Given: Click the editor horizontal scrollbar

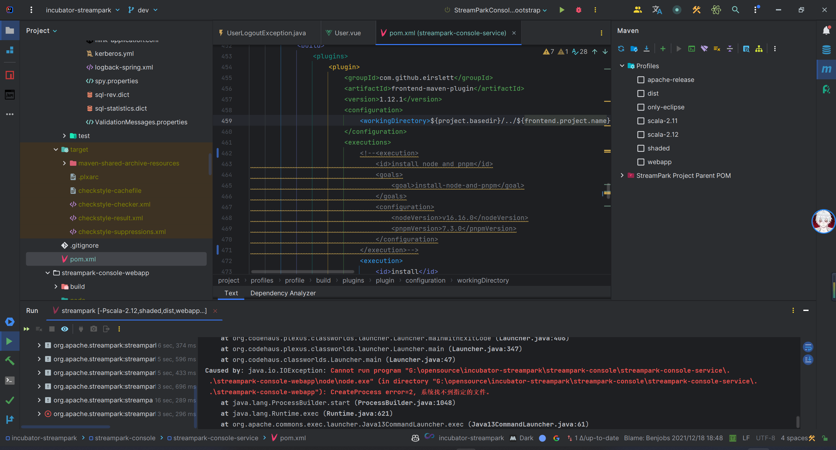Looking at the screenshot, I should (x=302, y=272).
